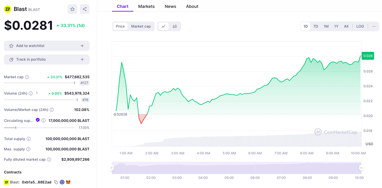
Task: Click Add to watchlist button
Action: point(47,46)
